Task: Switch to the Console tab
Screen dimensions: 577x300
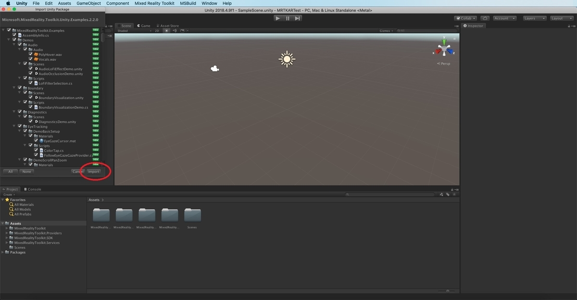Action: [x=32, y=189]
